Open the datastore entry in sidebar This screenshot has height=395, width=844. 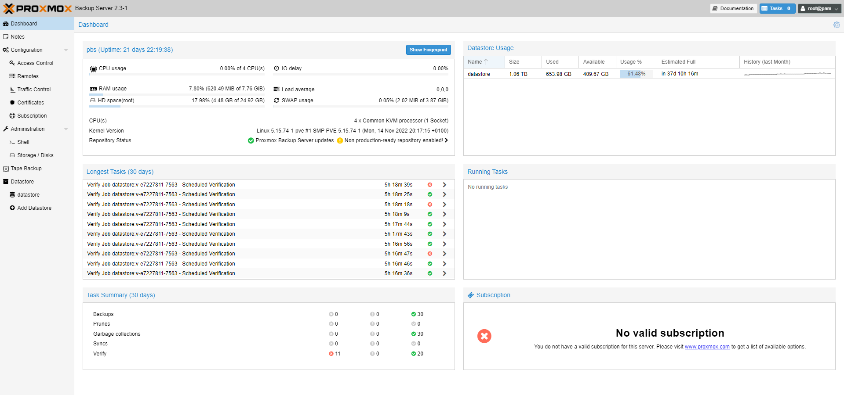(37, 195)
